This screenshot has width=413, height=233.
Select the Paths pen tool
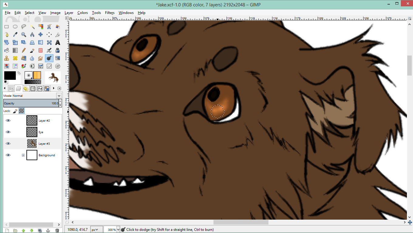coord(6,35)
